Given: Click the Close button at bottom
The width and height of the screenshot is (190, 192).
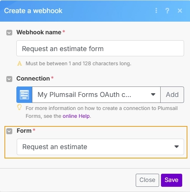Looking at the screenshot, I should point(147,180).
